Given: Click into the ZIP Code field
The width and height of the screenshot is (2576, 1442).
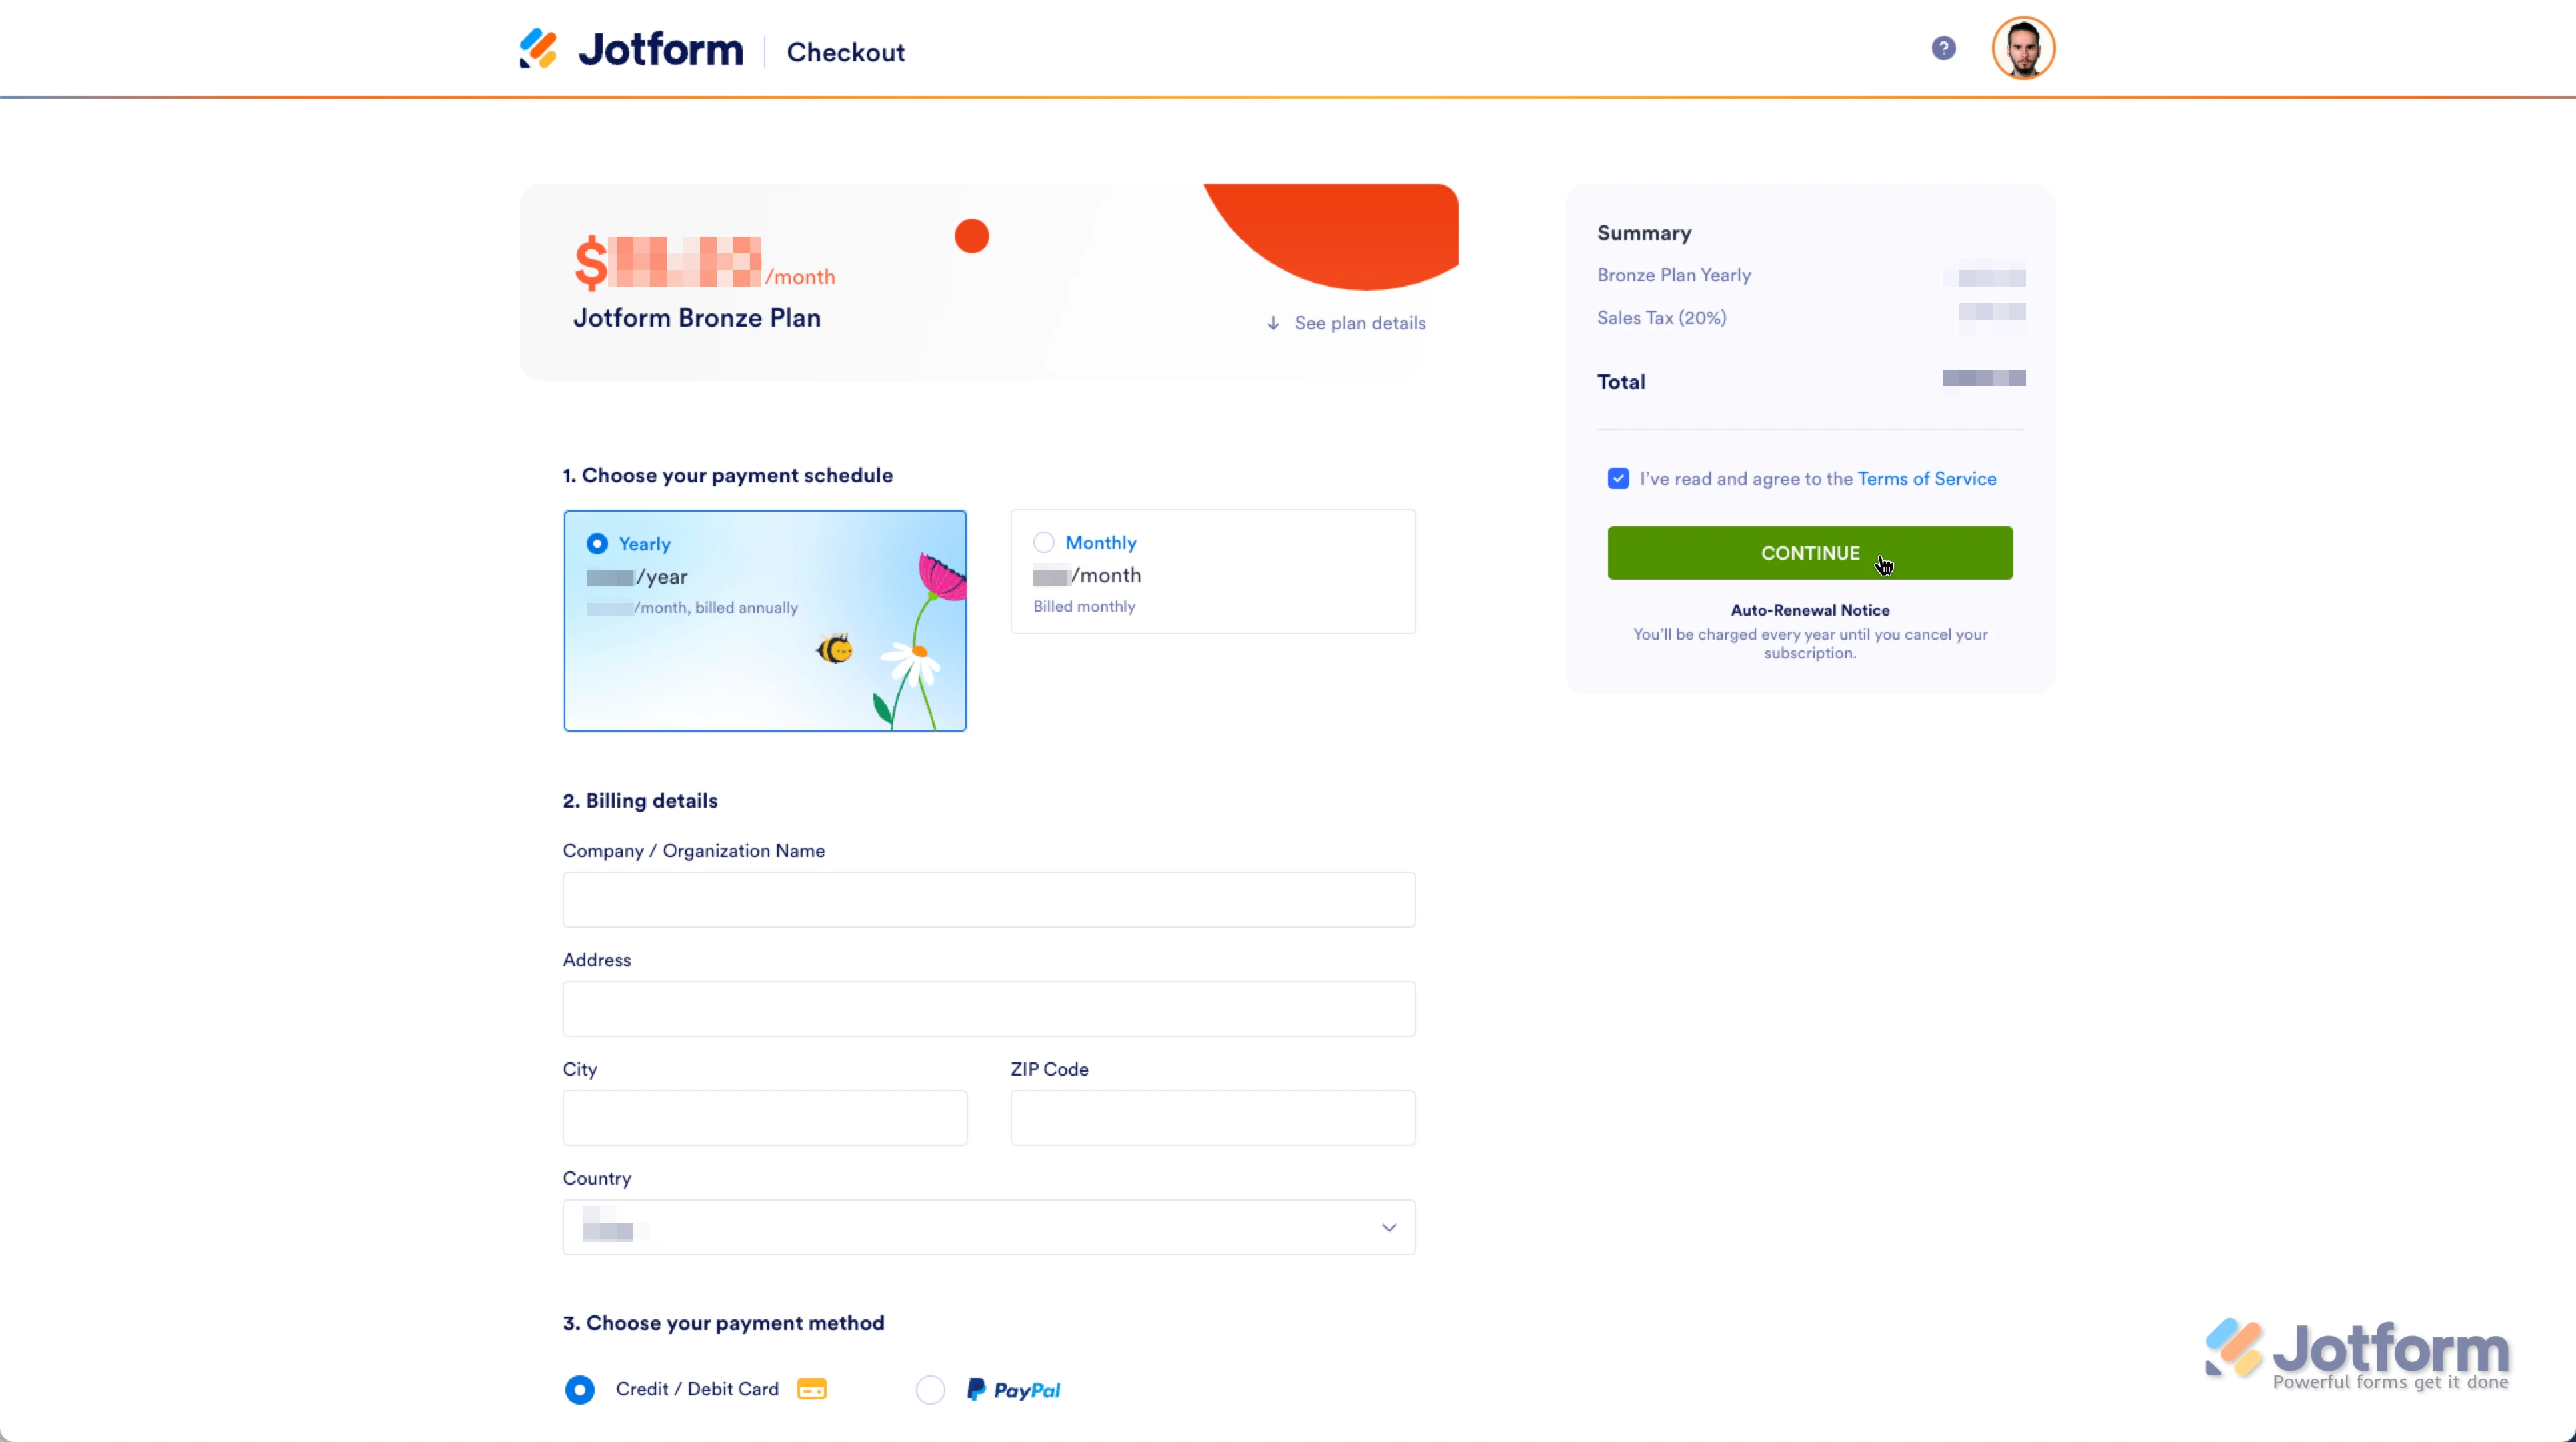Looking at the screenshot, I should click(1213, 1118).
